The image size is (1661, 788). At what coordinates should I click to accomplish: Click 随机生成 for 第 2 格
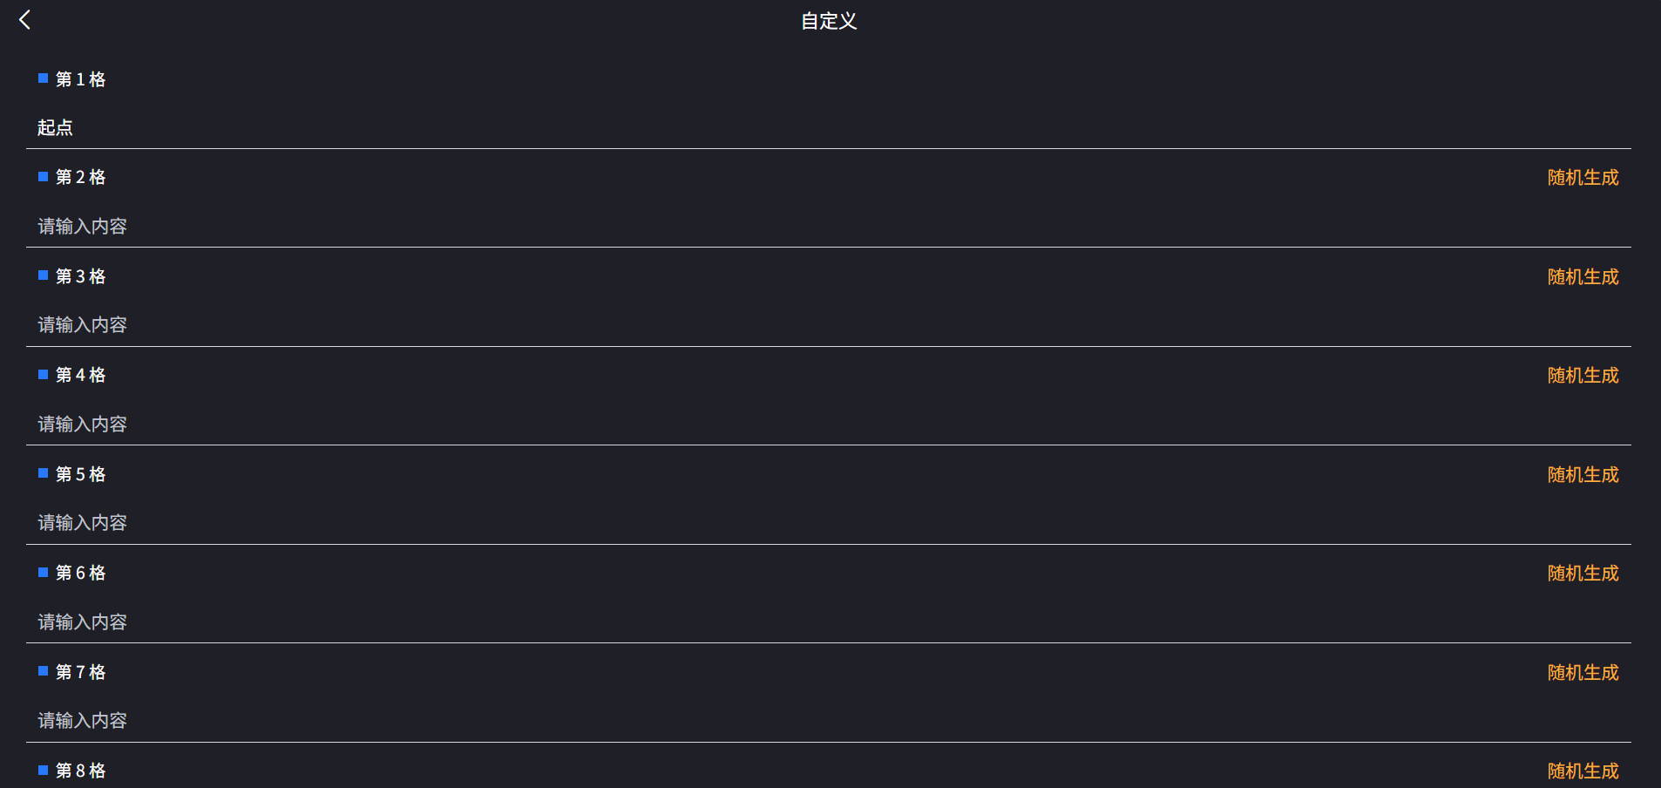pyautogui.click(x=1582, y=177)
